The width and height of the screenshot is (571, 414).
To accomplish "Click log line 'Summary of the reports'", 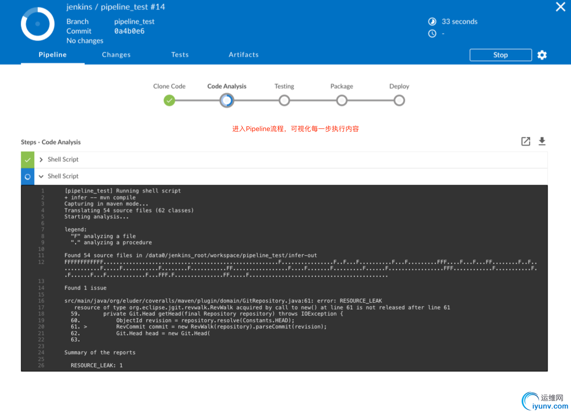I will click(100, 353).
